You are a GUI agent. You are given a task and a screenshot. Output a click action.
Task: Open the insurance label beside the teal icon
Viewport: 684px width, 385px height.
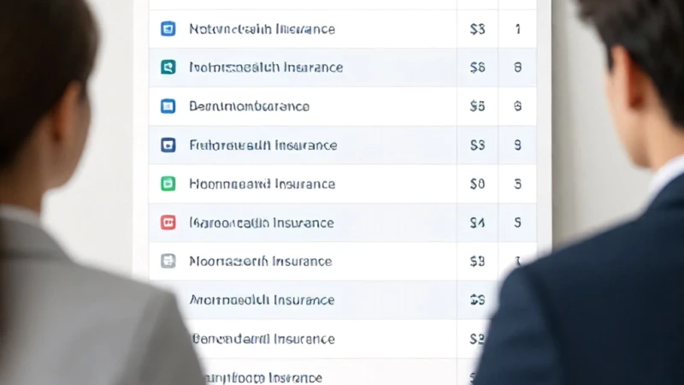coord(266,68)
